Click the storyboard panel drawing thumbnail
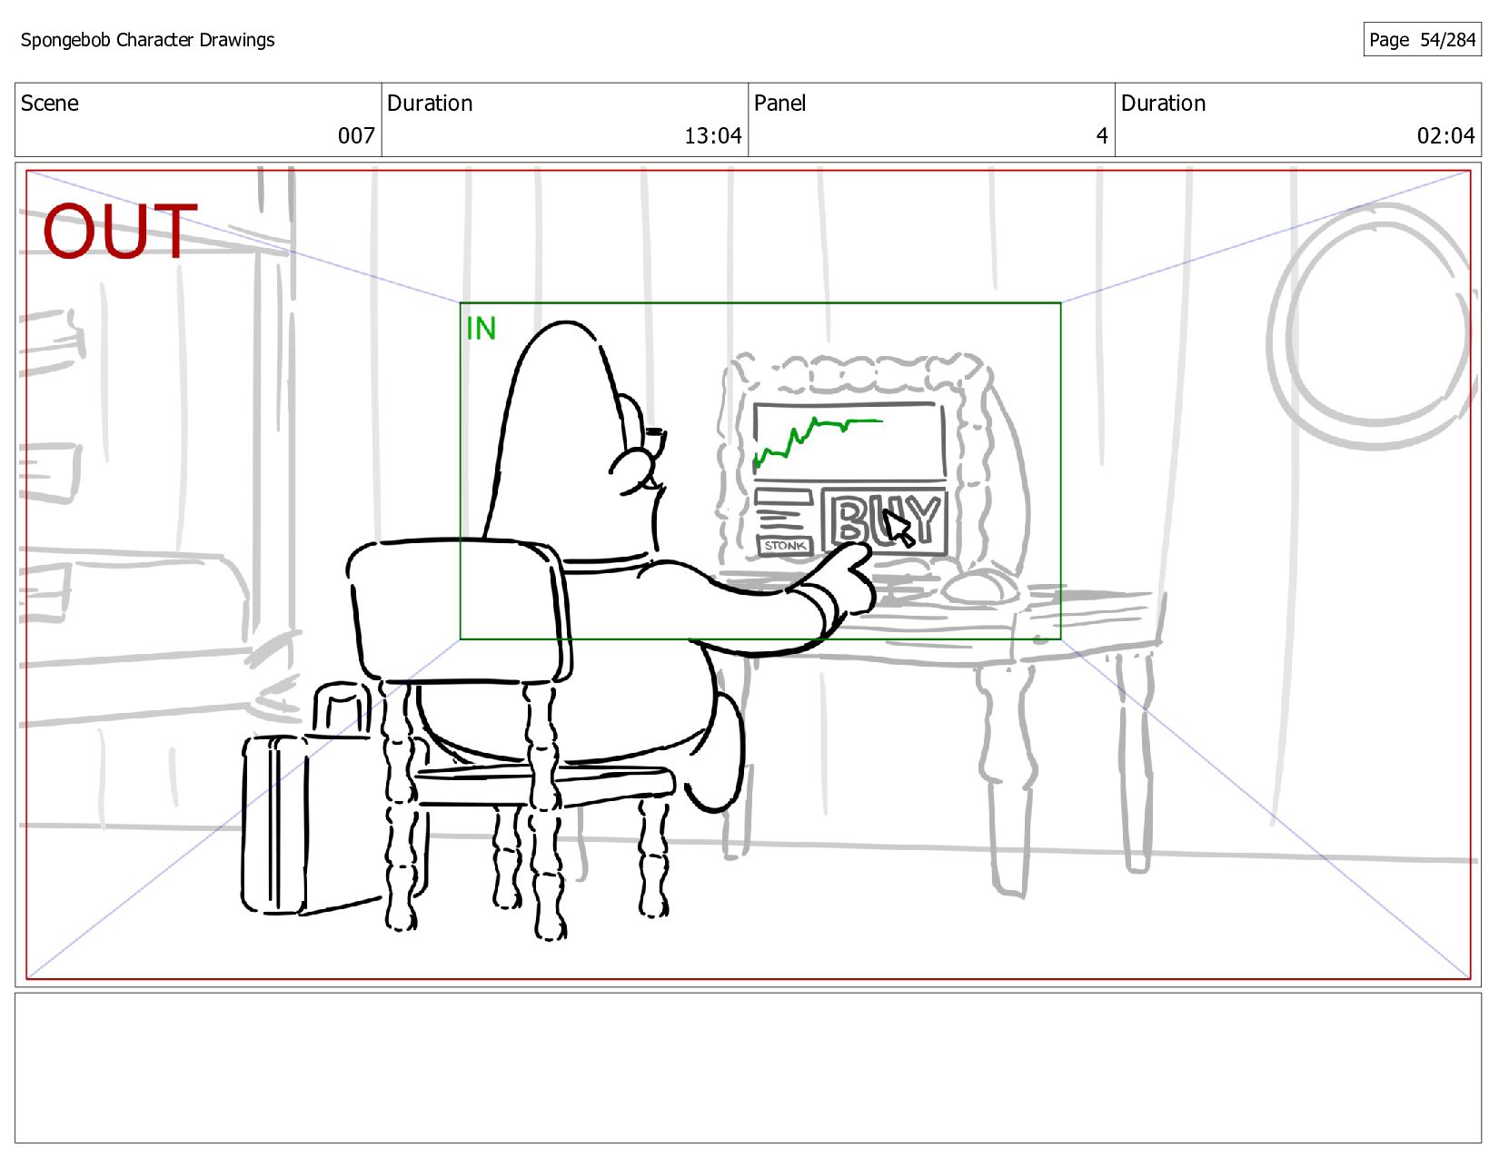Viewport: 1499px width, 1158px height. (x=748, y=574)
